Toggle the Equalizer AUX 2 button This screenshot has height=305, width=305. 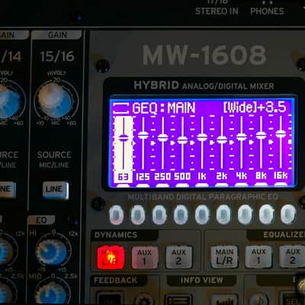[292, 257]
